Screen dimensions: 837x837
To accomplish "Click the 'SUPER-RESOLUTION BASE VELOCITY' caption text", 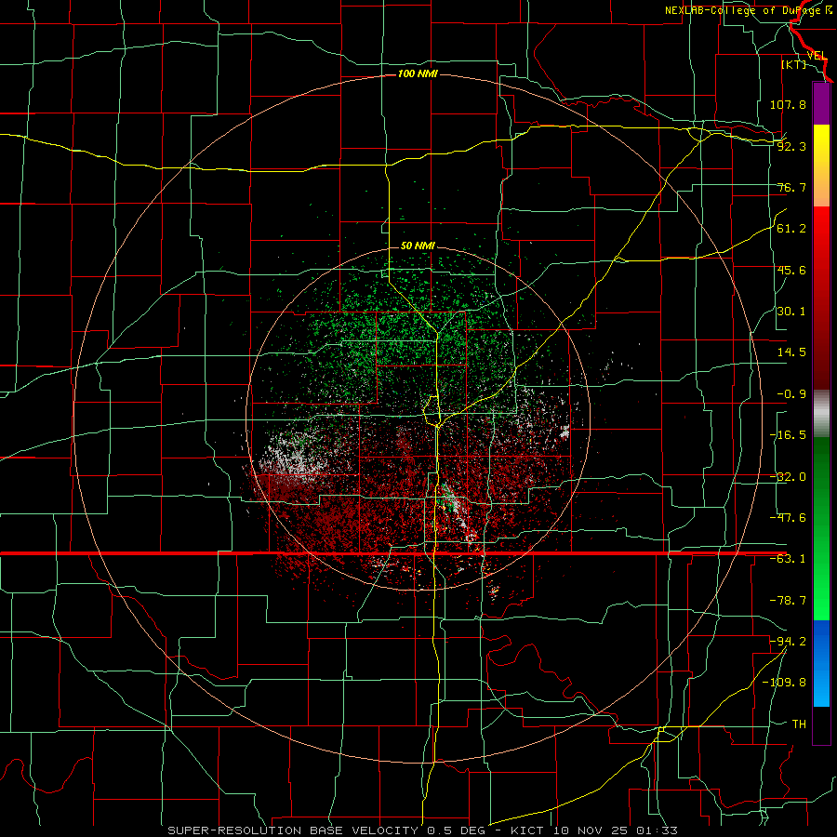I will 293,830.
